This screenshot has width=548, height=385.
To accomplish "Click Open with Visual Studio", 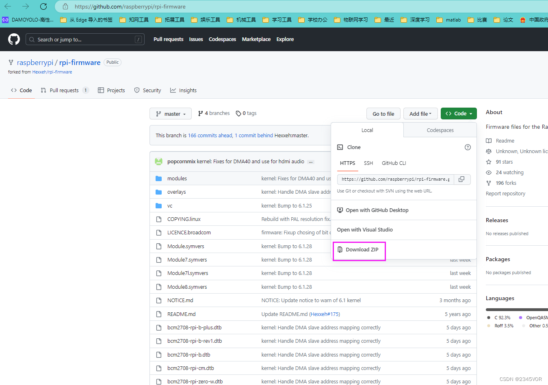I will pyautogui.click(x=365, y=229).
